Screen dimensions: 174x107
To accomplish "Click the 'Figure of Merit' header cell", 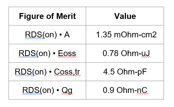I will pyautogui.click(x=47, y=16).
